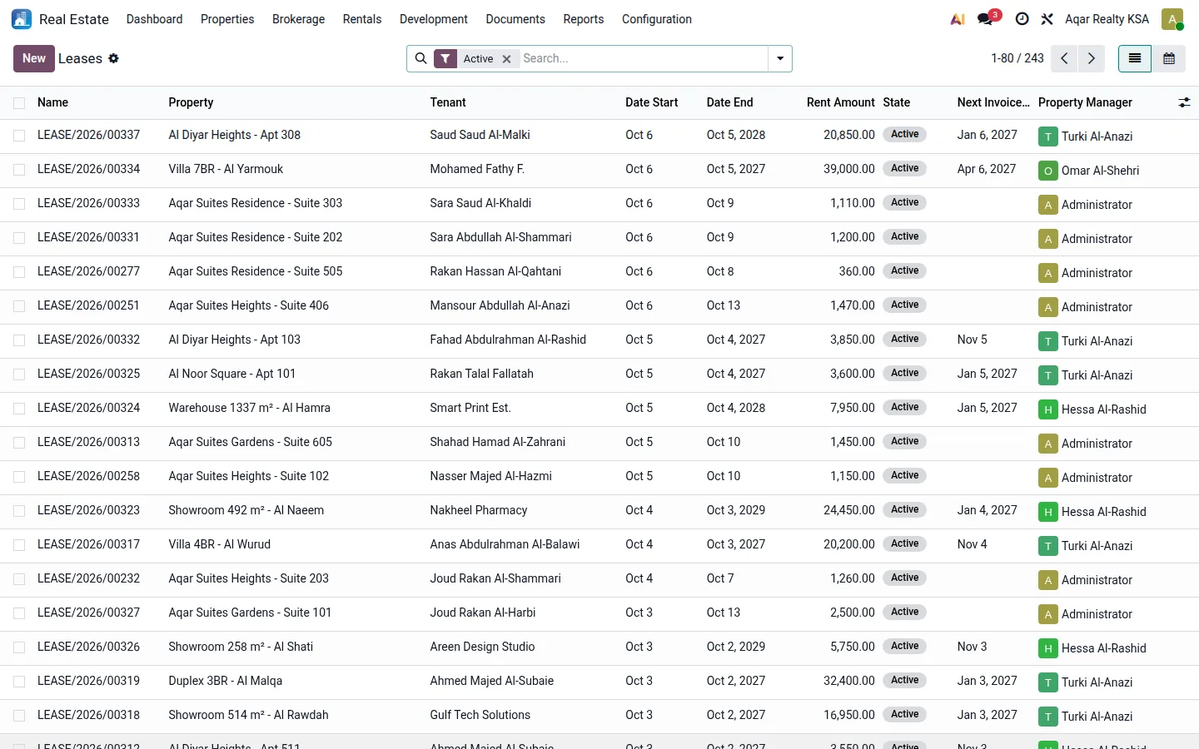
Task: Open the conversations icon with badge 3
Action: (987, 19)
